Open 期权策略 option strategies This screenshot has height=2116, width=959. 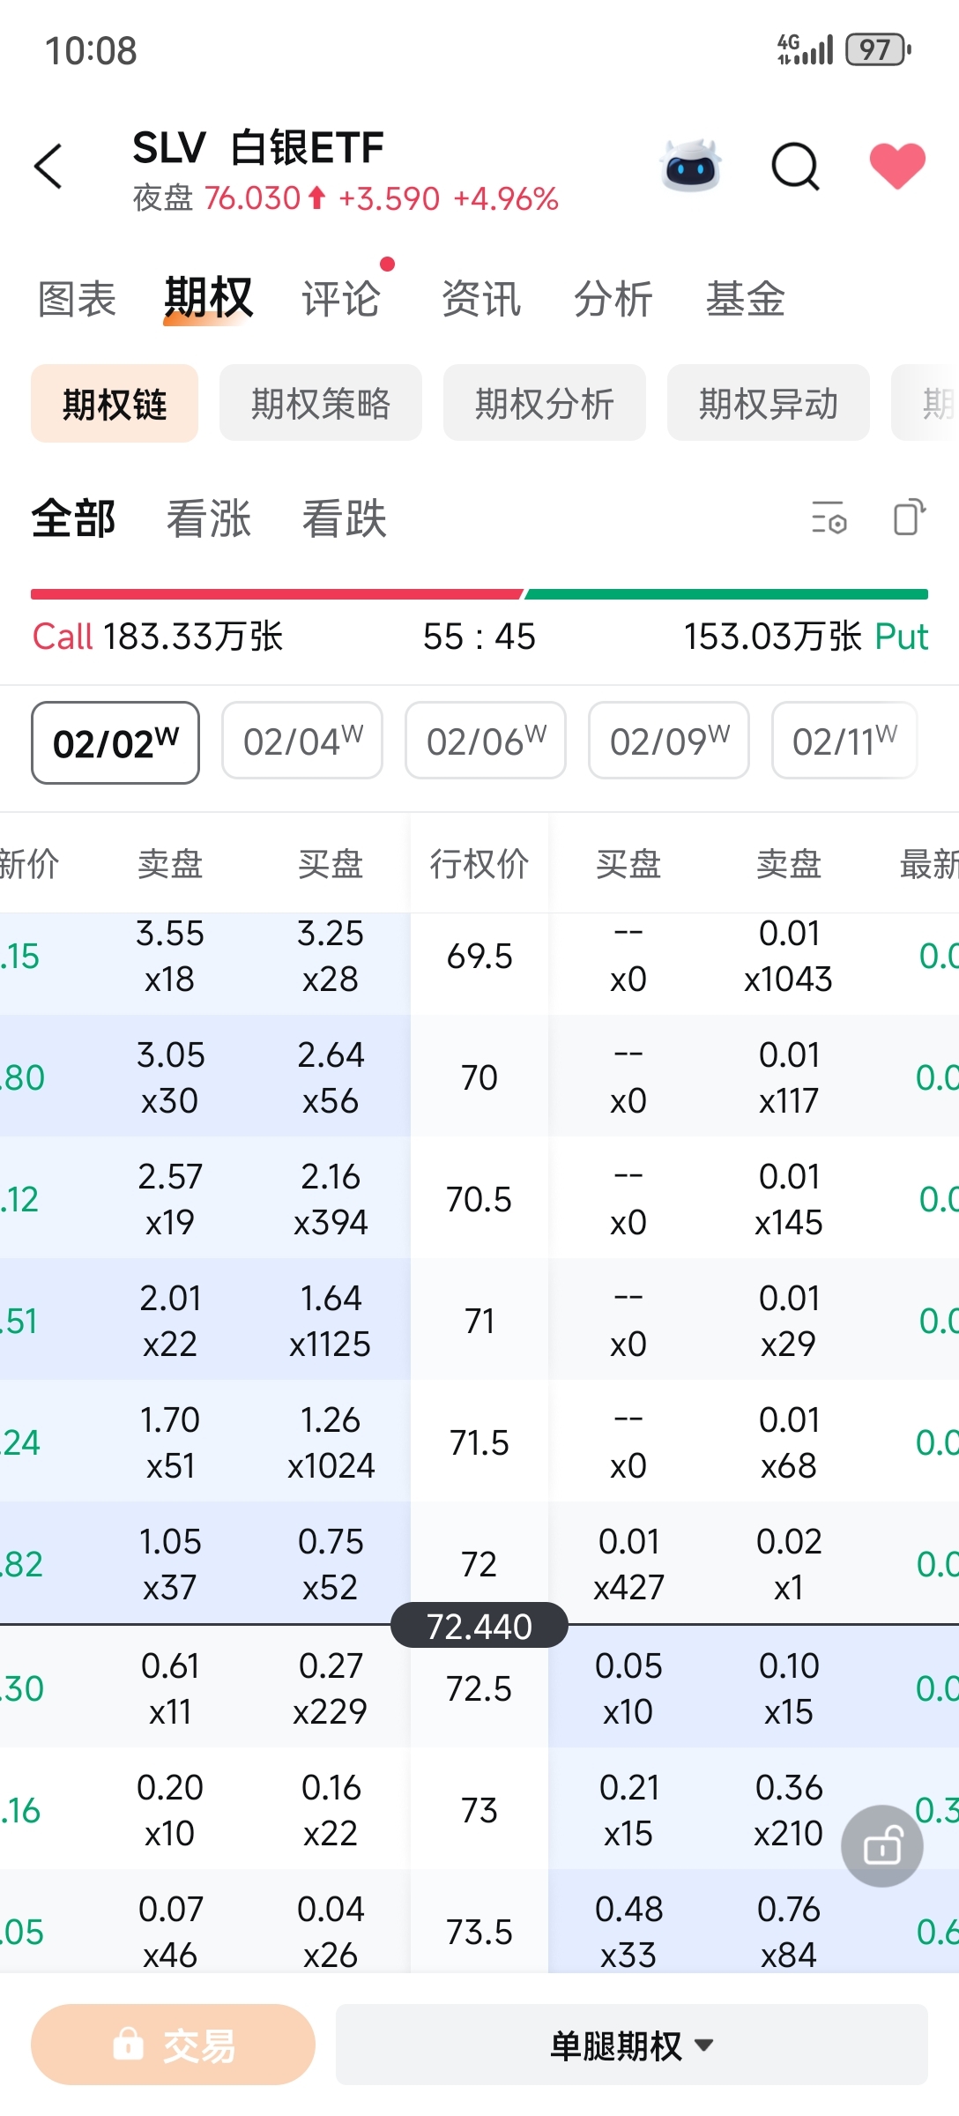coord(321,404)
